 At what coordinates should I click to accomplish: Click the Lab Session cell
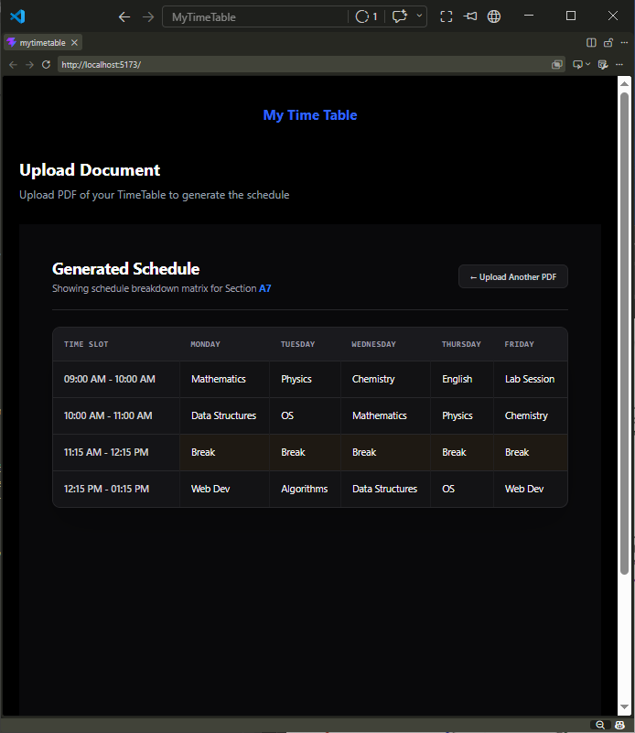click(x=531, y=379)
